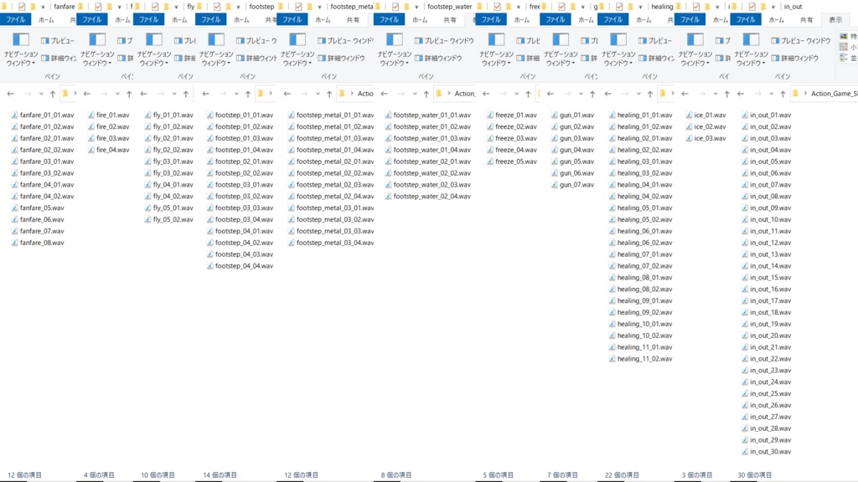Click New folder icon in freeze title bar

click(x=508, y=7)
